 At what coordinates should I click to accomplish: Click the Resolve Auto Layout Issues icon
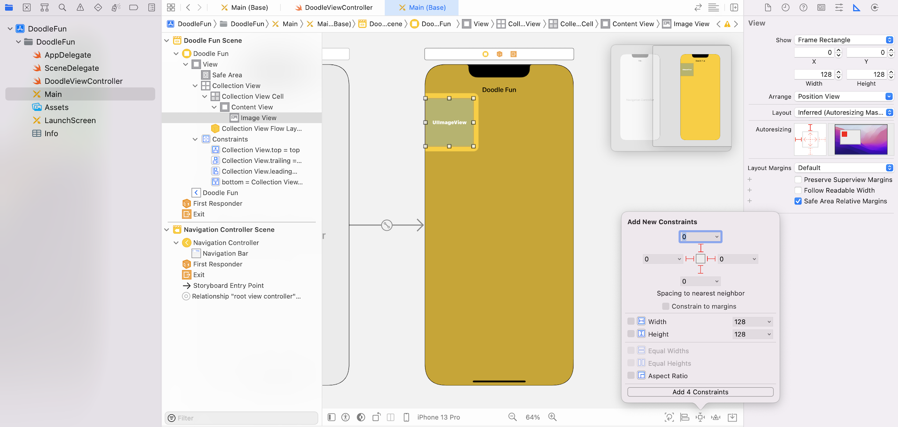coord(716,417)
